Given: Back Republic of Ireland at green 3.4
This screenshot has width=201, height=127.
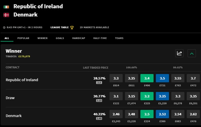Looking at the screenshot, I should pos(147,78).
